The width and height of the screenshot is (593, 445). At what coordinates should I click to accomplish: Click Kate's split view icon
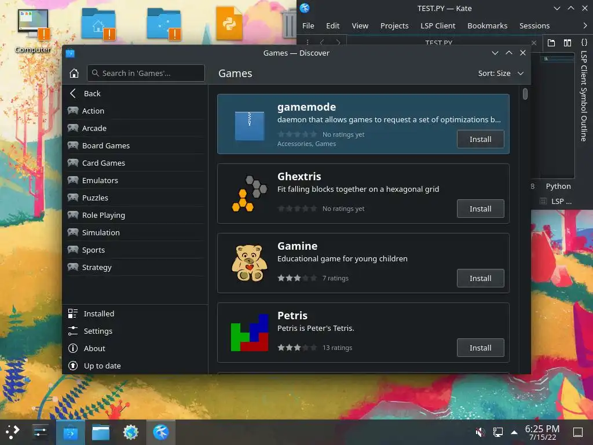click(568, 42)
